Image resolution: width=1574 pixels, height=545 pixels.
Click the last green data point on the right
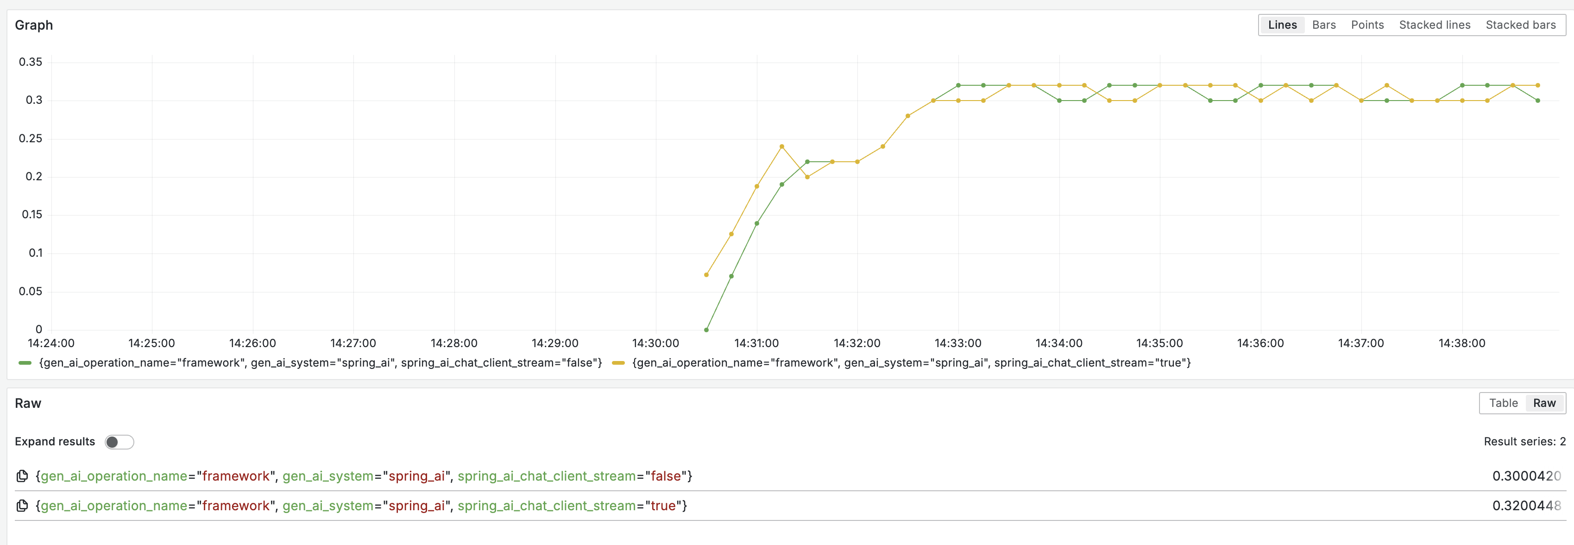tap(1537, 101)
